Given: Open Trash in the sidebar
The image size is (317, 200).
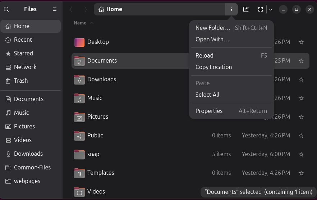Looking at the screenshot, I should coord(21,81).
